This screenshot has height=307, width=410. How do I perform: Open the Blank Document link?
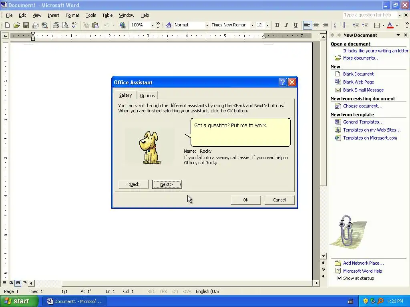[x=358, y=74]
